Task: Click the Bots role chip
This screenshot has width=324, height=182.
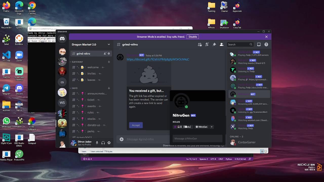Action: [x=183, y=127]
